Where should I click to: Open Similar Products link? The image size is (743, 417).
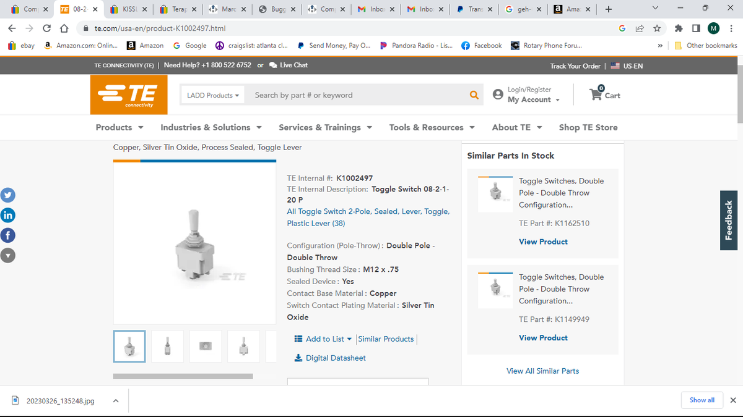(386, 339)
